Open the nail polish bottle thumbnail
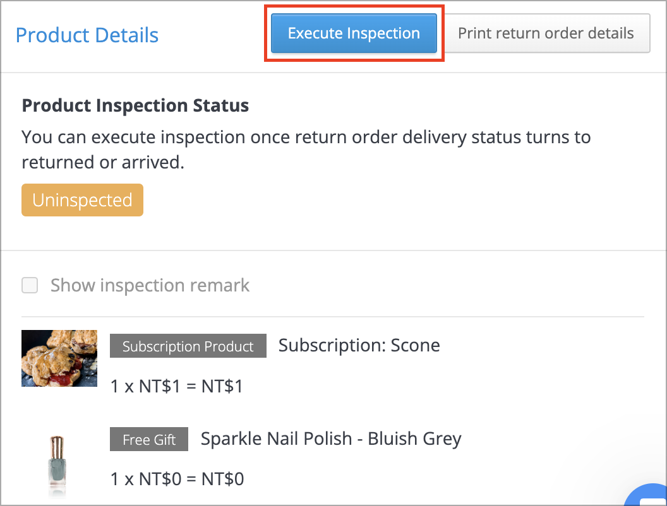This screenshot has height=506, width=667. click(57, 466)
